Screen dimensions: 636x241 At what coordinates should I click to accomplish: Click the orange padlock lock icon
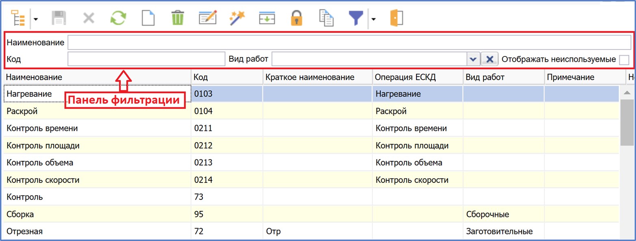[x=297, y=19]
